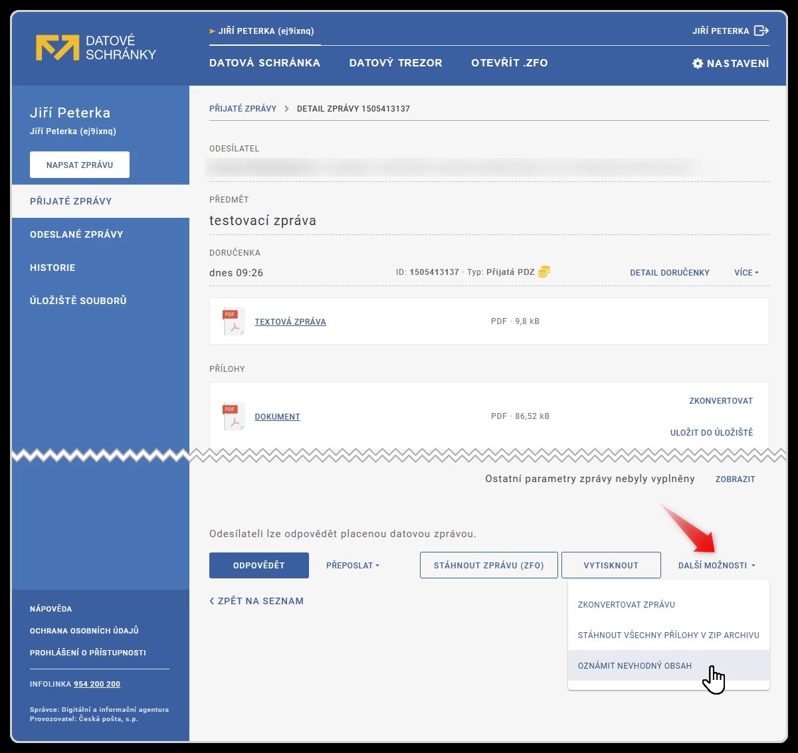Click the Nastavení gear icon
The width and height of the screenshot is (798, 753).
[x=698, y=64]
